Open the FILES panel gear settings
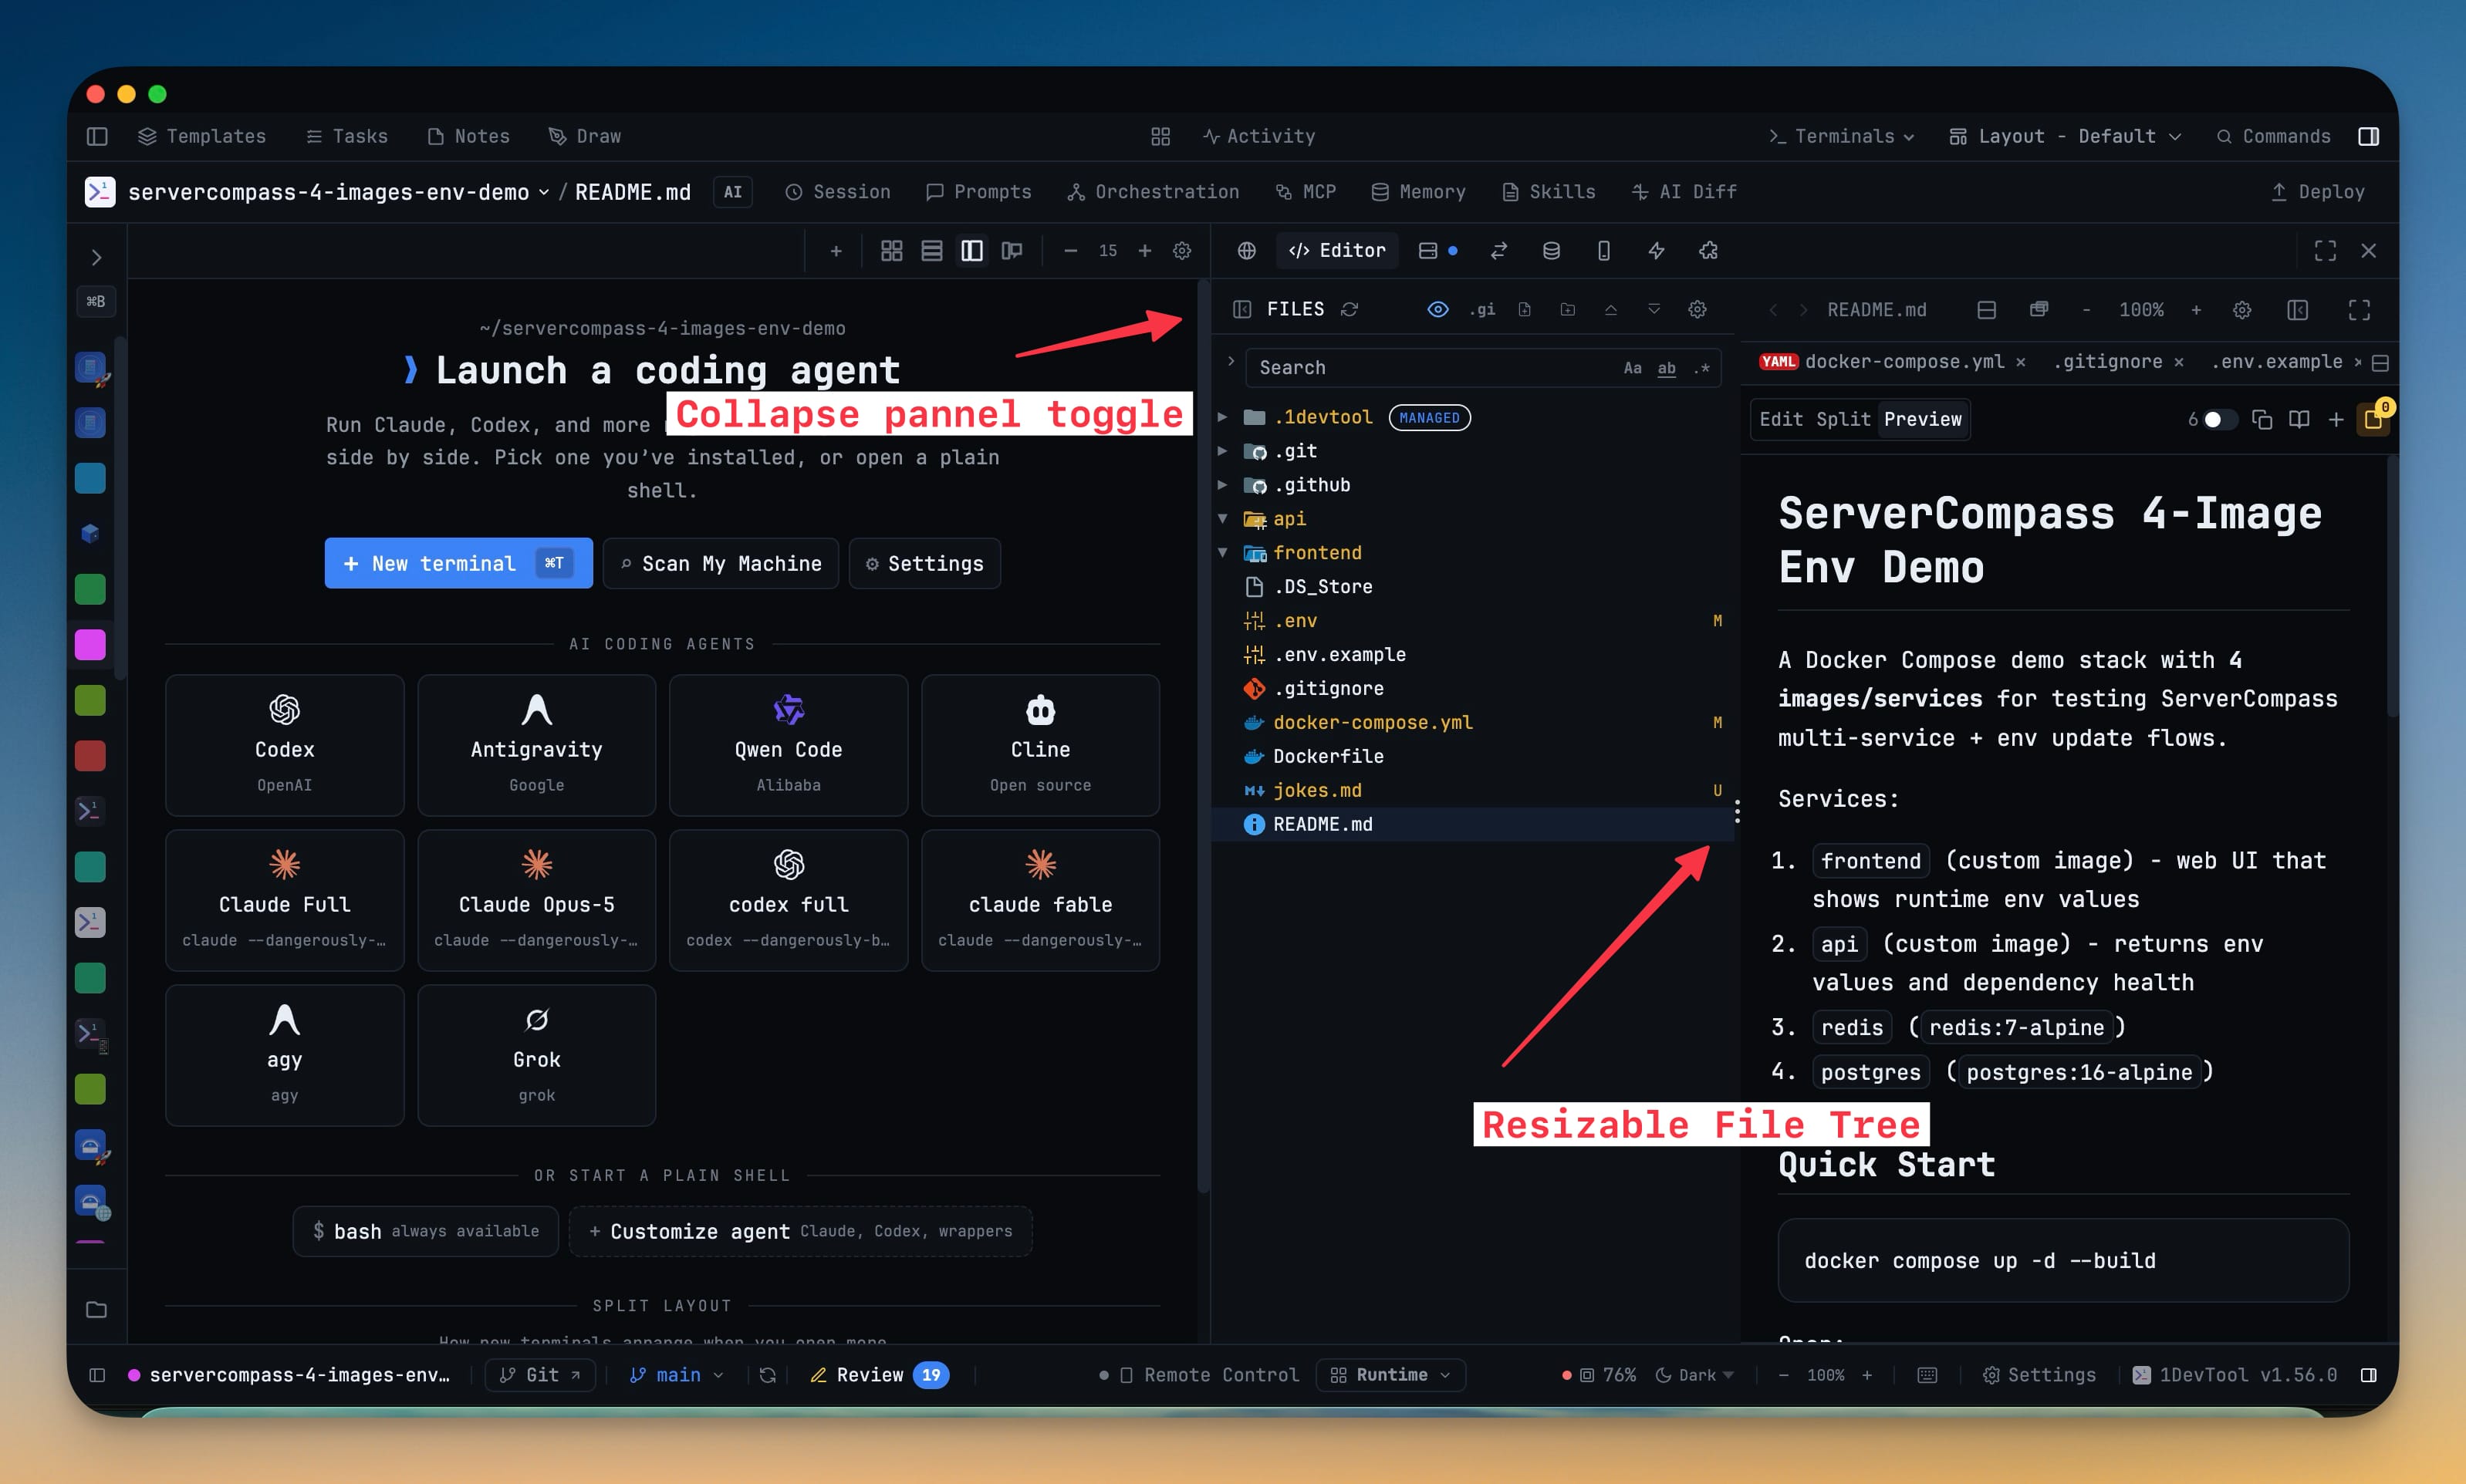This screenshot has width=2466, height=1484. pos(1697,309)
